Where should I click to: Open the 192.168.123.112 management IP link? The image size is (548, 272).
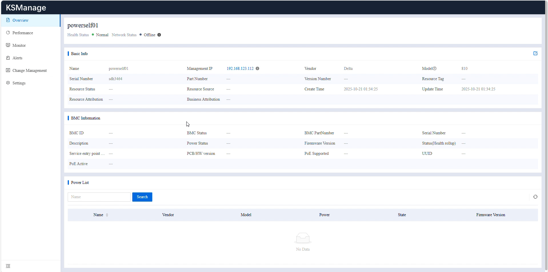coord(240,68)
